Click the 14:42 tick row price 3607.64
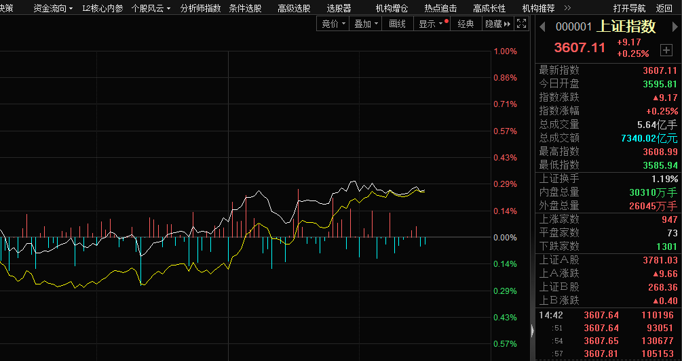Image resolution: width=682 pixels, height=361 pixels. [601, 315]
